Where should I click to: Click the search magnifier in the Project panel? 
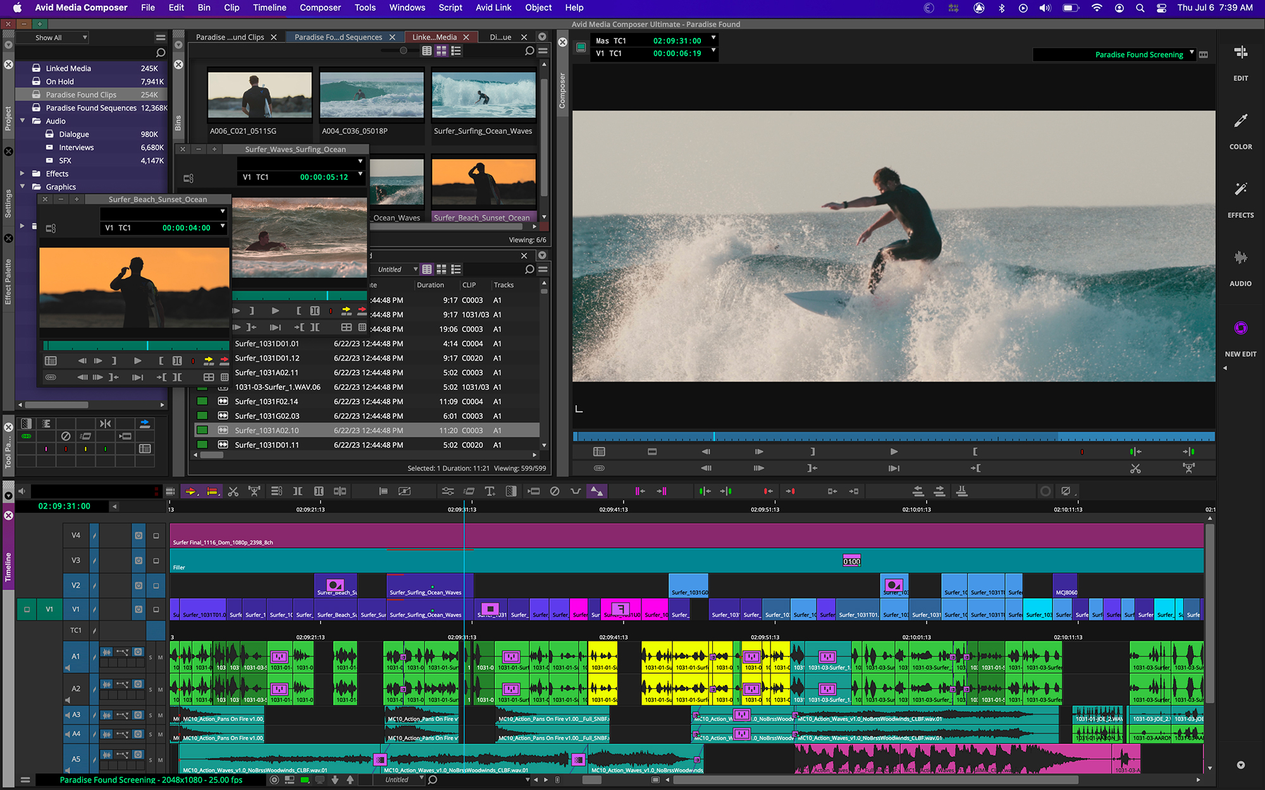click(x=161, y=52)
